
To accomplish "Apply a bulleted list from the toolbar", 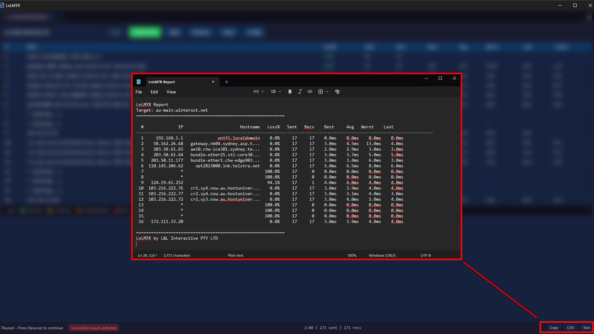I will click(273, 92).
